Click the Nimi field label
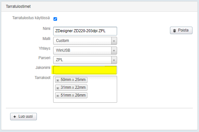Screen dimensions: 199x132 (46, 29)
